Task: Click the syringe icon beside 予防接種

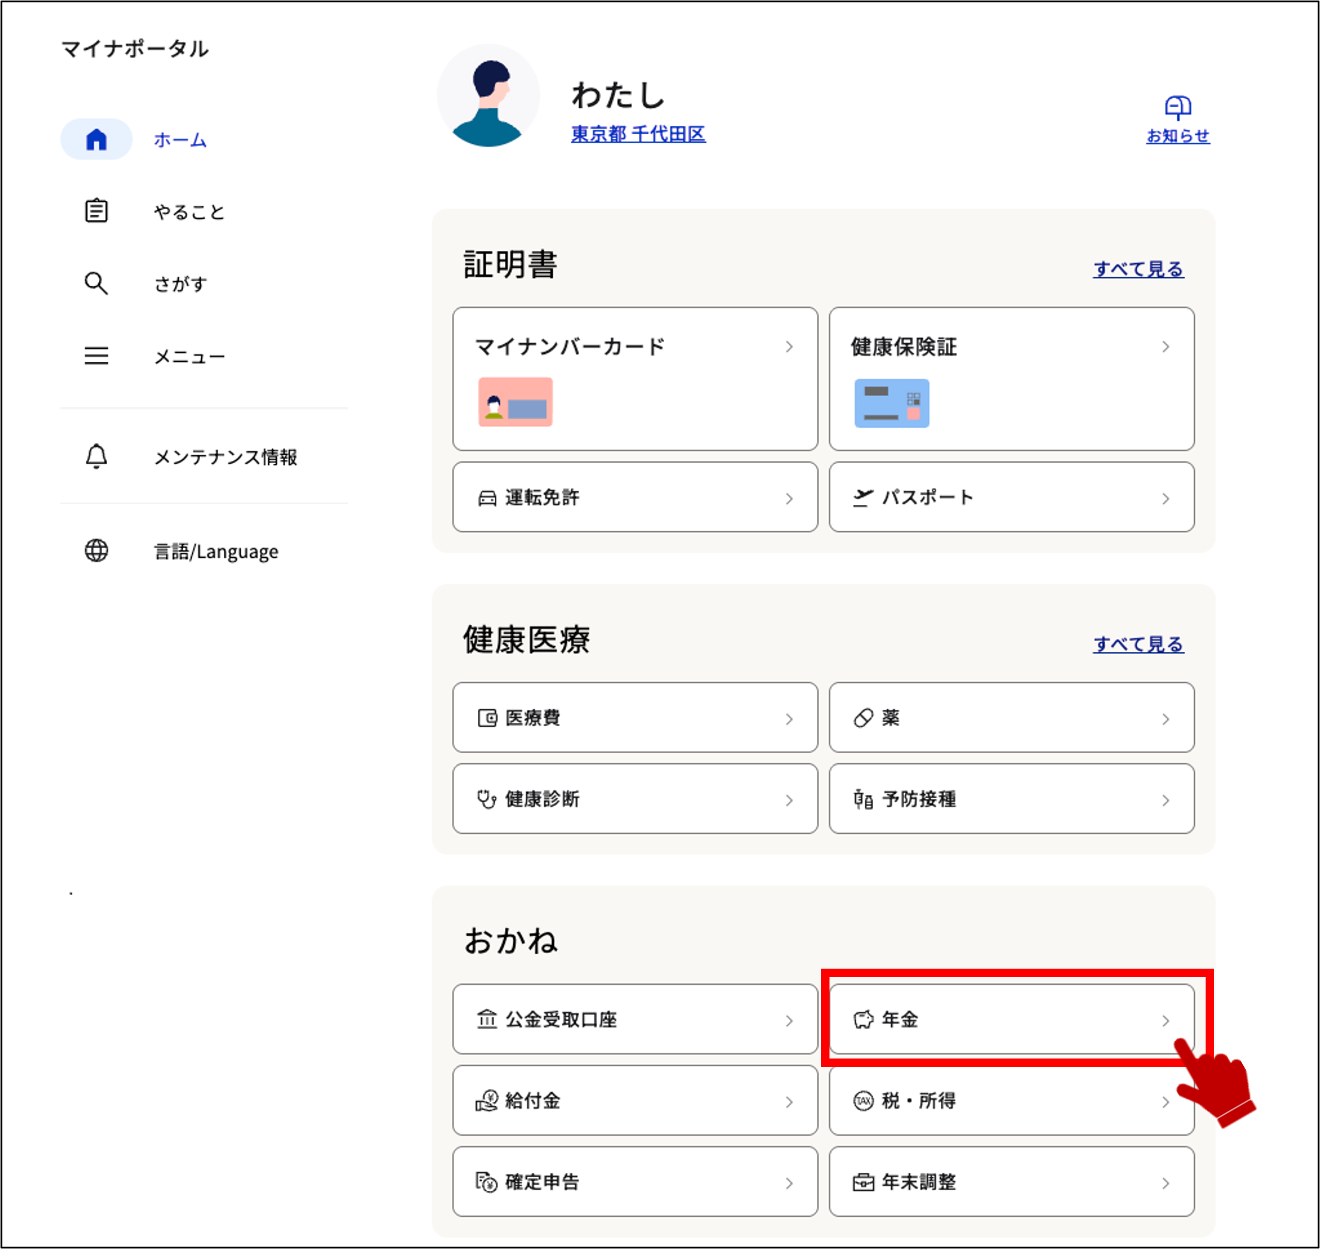Action: click(x=864, y=799)
